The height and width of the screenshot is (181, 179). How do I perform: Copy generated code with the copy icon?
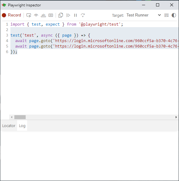coord(60,15)
